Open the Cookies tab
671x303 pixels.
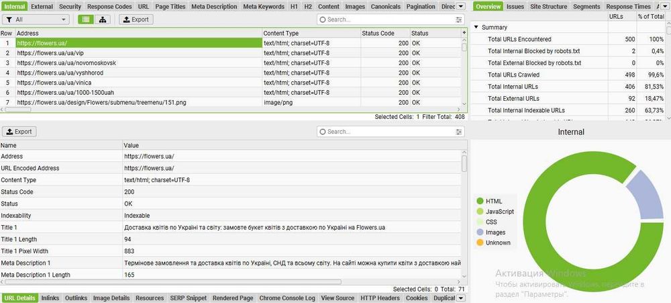click(417, 298)
